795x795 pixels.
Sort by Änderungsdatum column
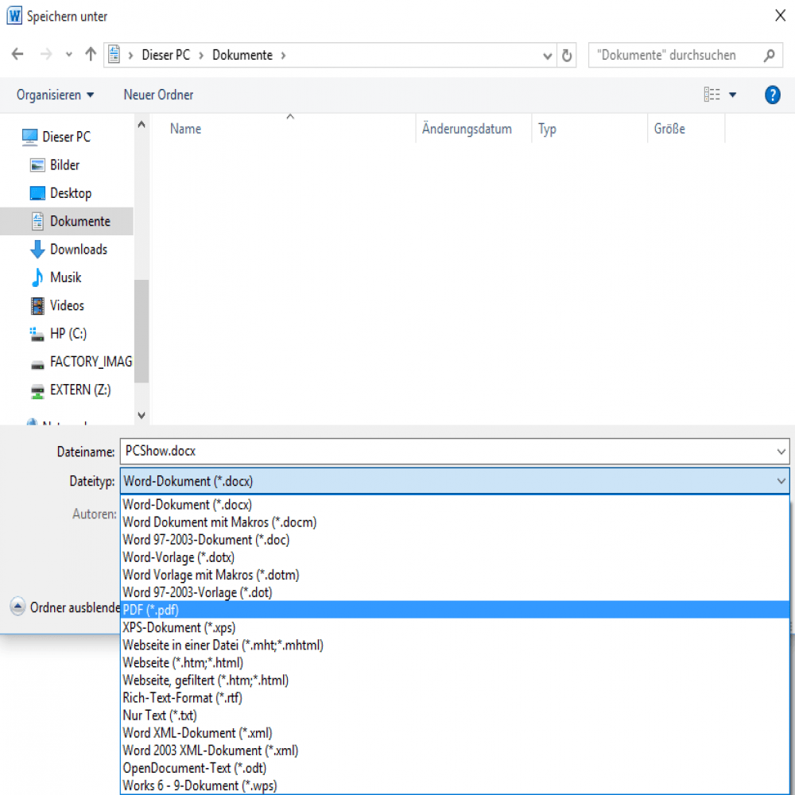click(x=473, y=129)
